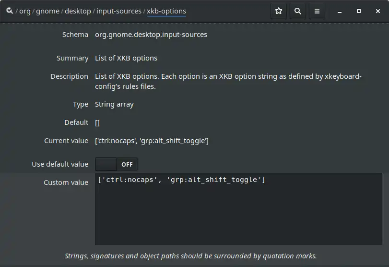Image resolution: width=389 pixels, height=267 pixels.
Task: Click inside the Custom value text box
Action: point(238,209)
